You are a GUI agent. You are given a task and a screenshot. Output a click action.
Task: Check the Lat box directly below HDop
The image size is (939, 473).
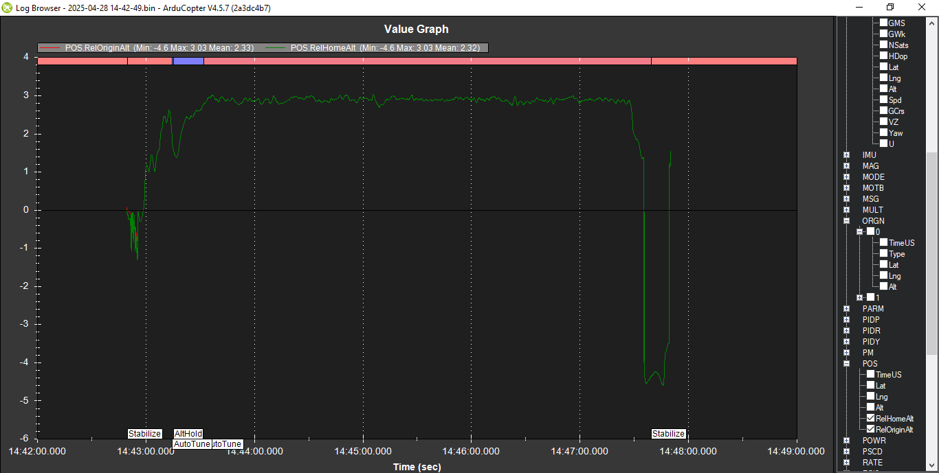884,67
